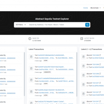104x104 pixels.
Task: Open recipient address 0xAC5B2A8c...9433
Action: tap(66, 58)
